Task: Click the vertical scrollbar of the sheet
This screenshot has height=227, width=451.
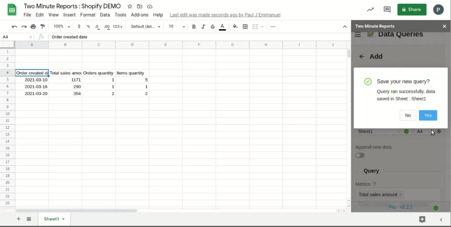Action: point(349,53)
